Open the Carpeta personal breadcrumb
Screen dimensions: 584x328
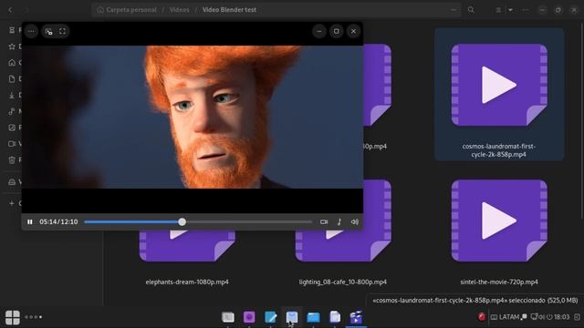(127, 10)
